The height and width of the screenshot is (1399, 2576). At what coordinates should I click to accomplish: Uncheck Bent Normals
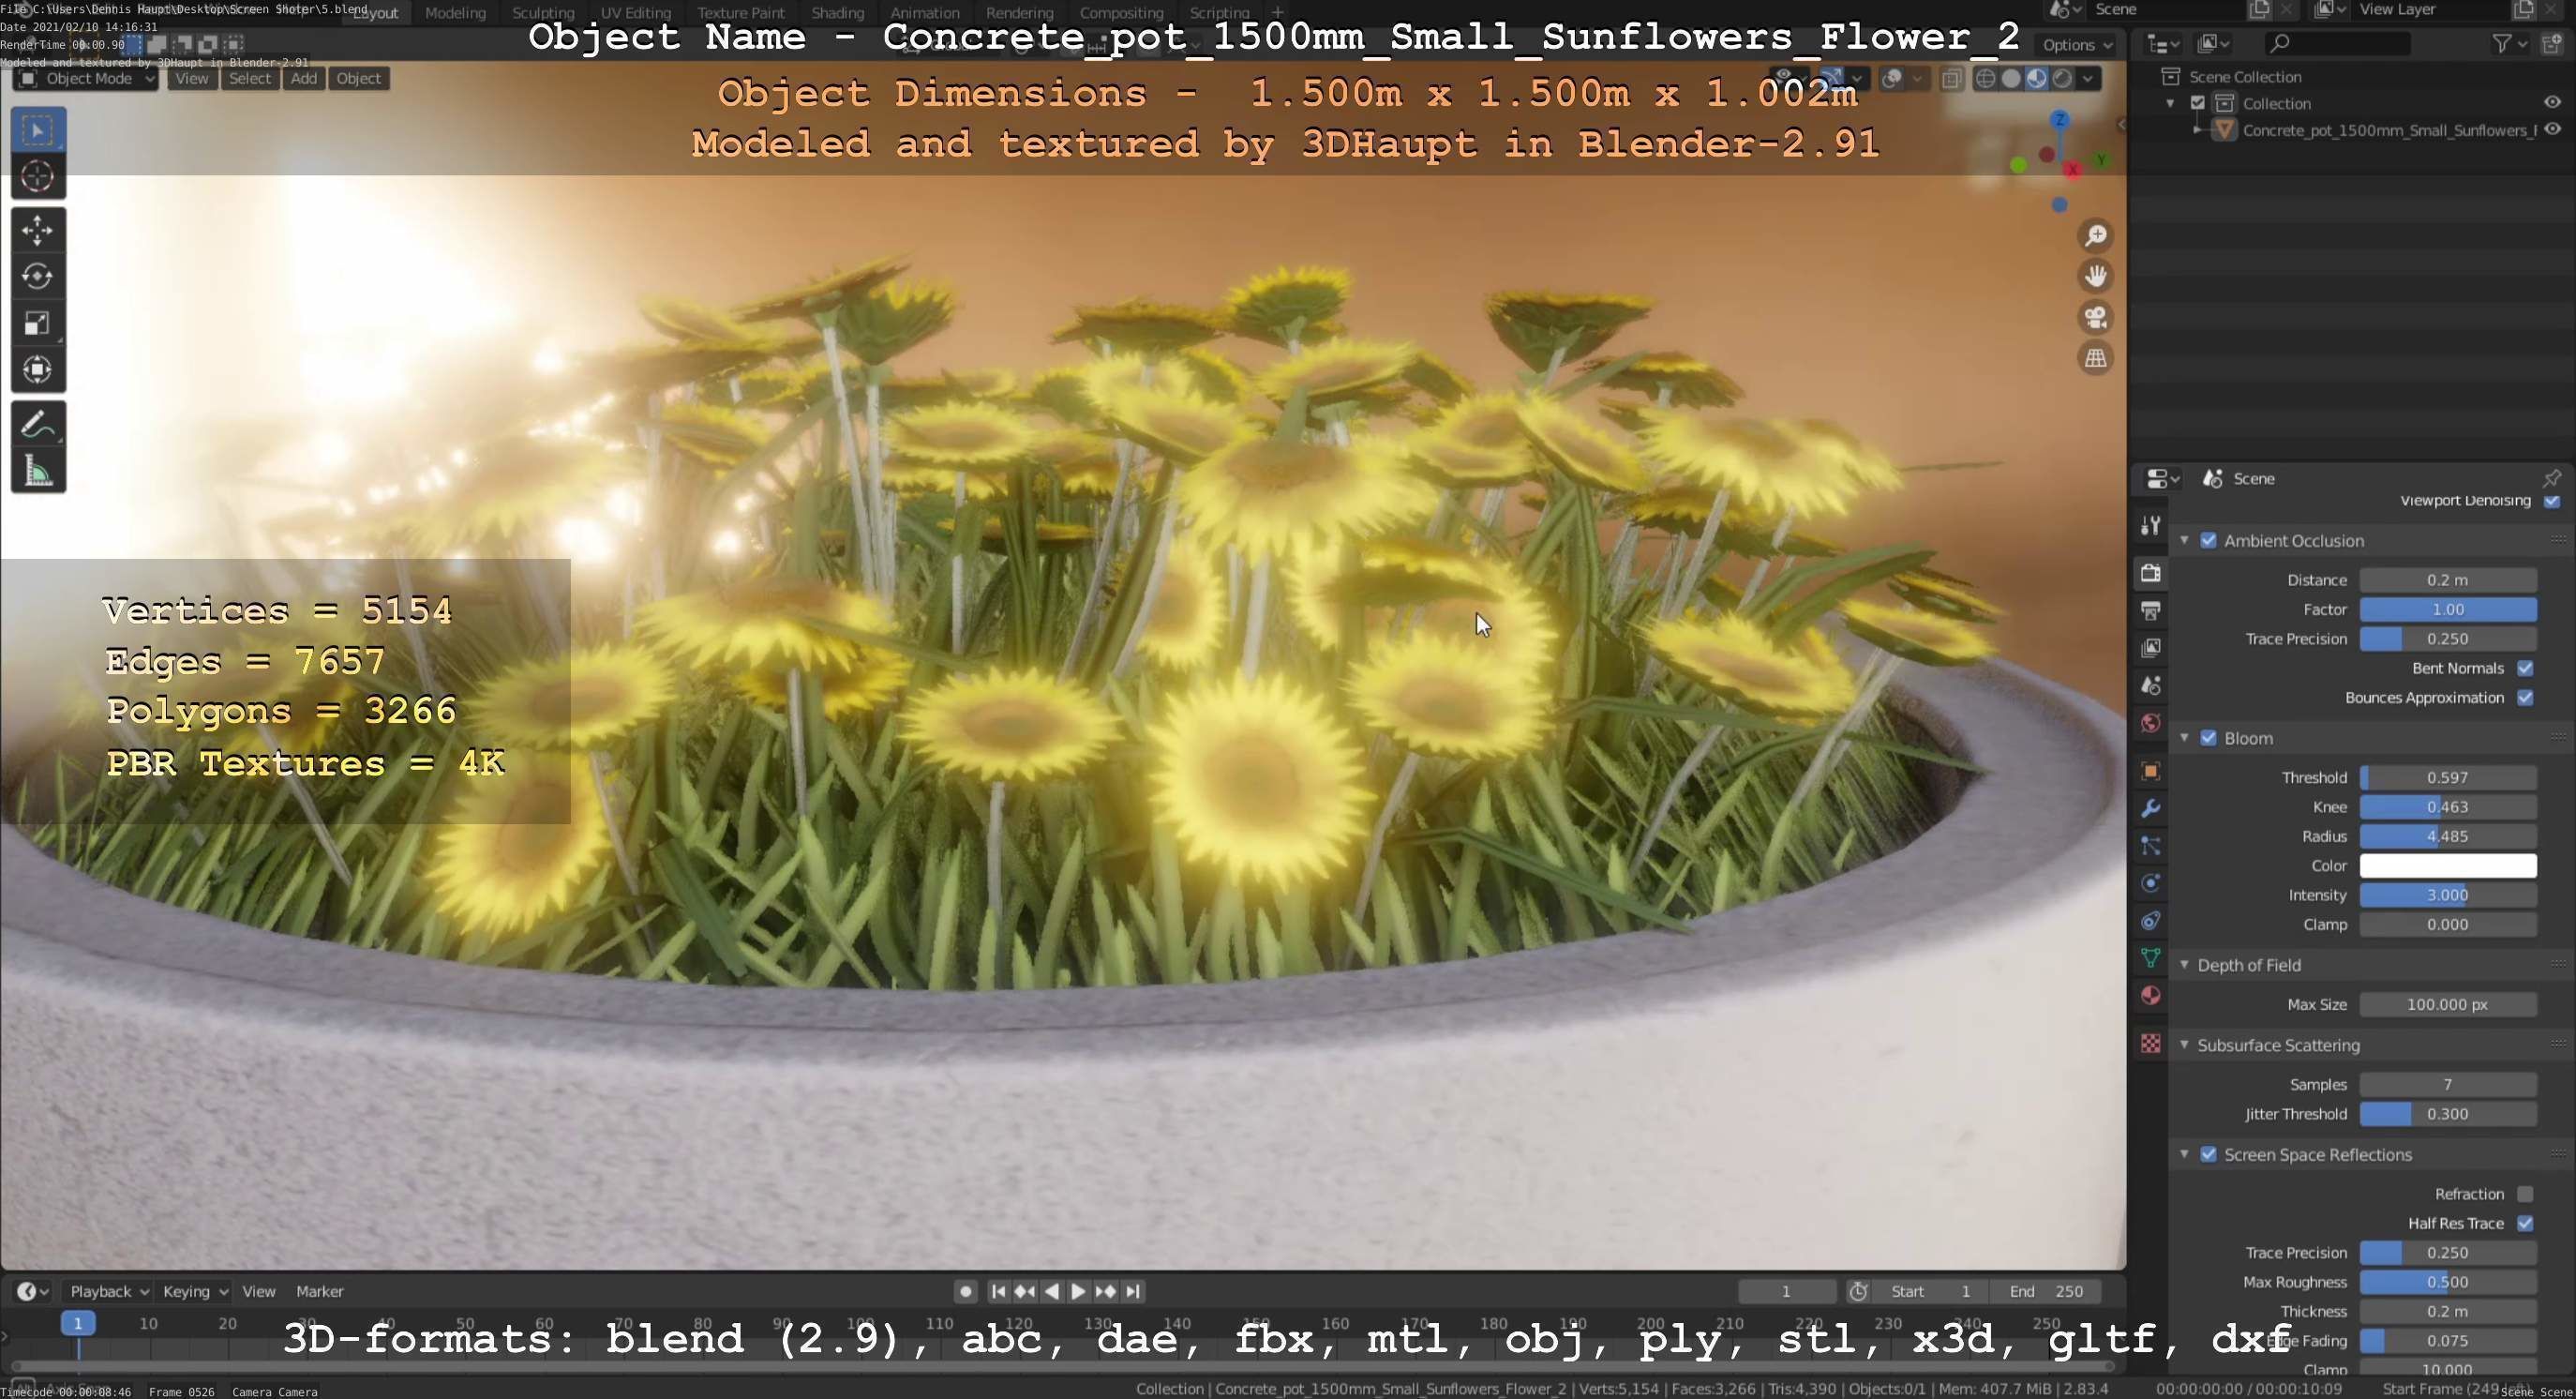tap(2526, 668)
